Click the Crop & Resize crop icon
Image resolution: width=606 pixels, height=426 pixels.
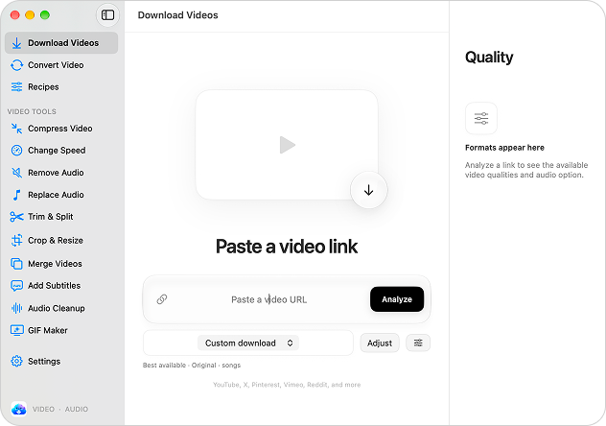(x=16, y=241)
